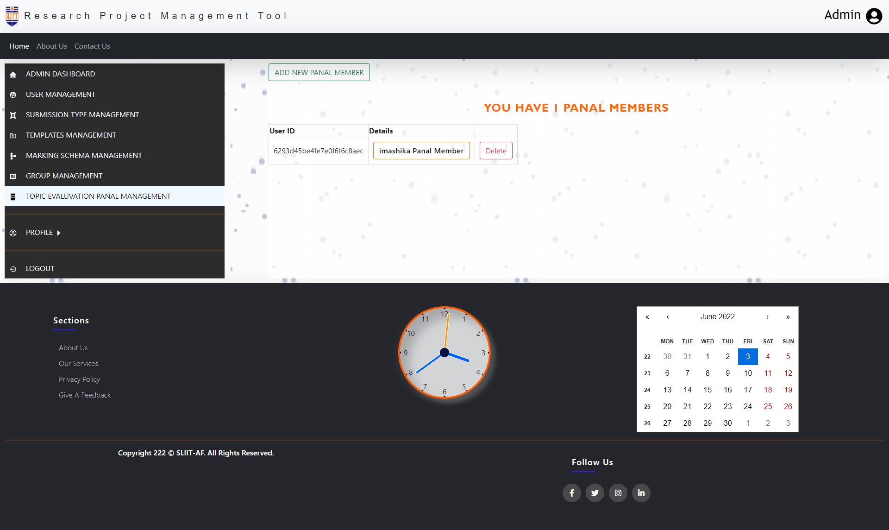Click the About Us menu item
The width and height of the screenshot is (889, 530).
(52, 45)
